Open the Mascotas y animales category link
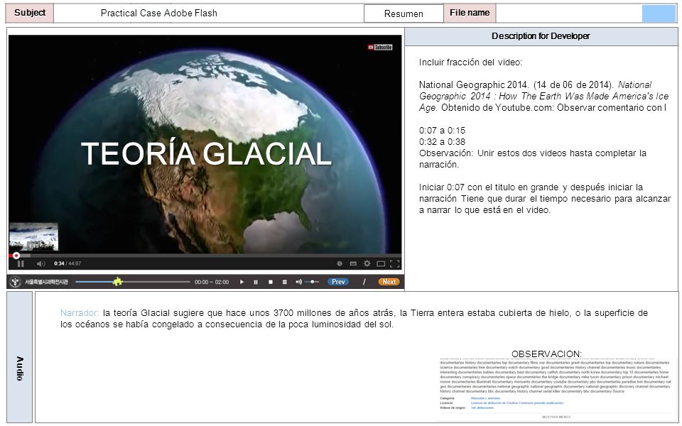This screenshot has width=682, height=426. coord(485,398)
